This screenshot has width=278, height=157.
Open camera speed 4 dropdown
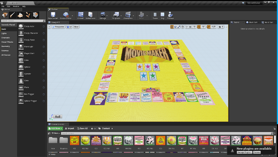221,27
